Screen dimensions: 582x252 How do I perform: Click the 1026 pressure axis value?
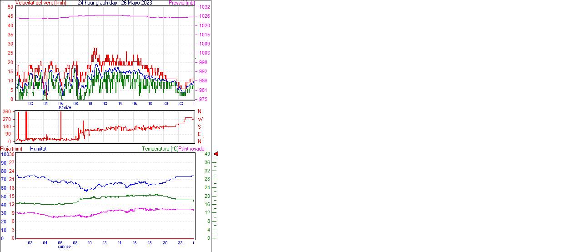click(x=204, y=16)
